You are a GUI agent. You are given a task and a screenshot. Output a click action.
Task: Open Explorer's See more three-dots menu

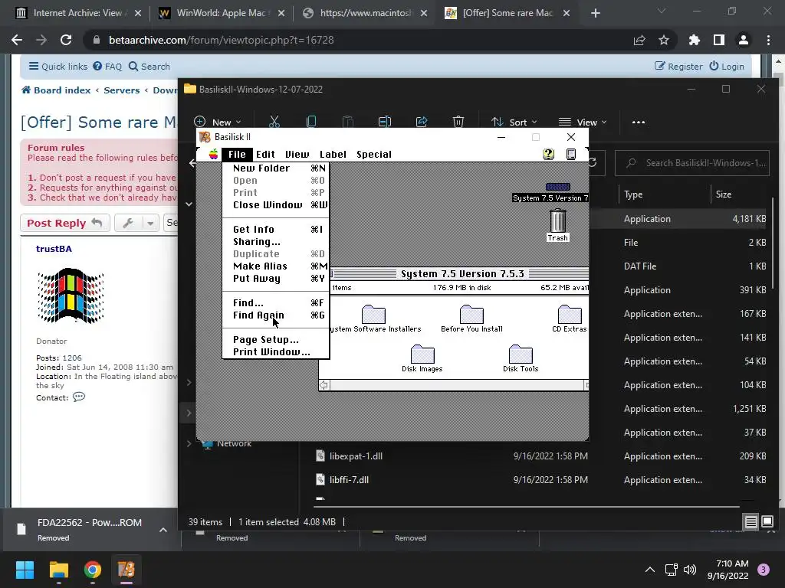(x=639, y=122)
